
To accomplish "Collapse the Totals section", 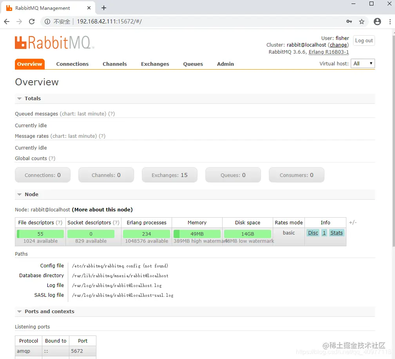I will tap(20, 98).
